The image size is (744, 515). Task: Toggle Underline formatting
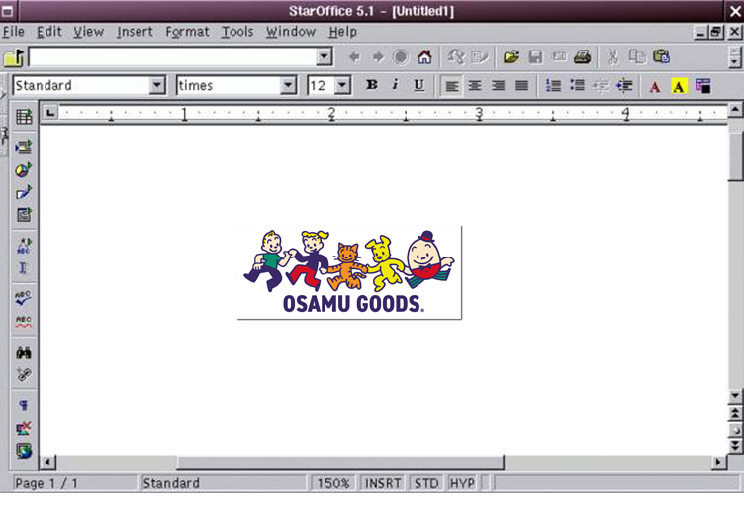pos(418,85)
